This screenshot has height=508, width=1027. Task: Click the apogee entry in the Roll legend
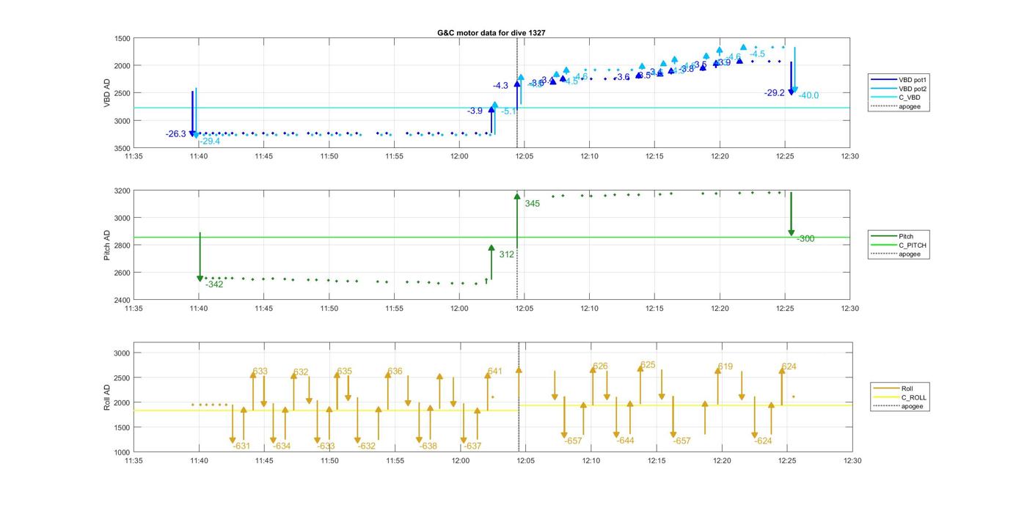click(912, 406)
